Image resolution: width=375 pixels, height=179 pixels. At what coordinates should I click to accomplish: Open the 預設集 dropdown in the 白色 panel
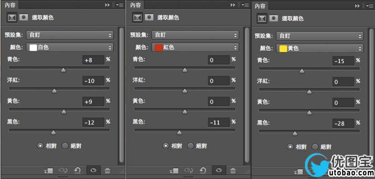[70, 35]
